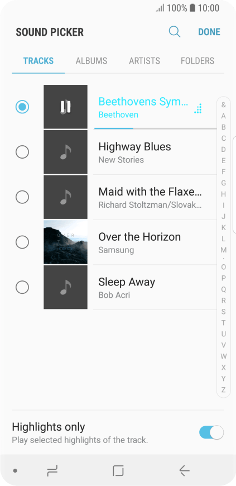Select the Over the Horizon radio button

22,242
